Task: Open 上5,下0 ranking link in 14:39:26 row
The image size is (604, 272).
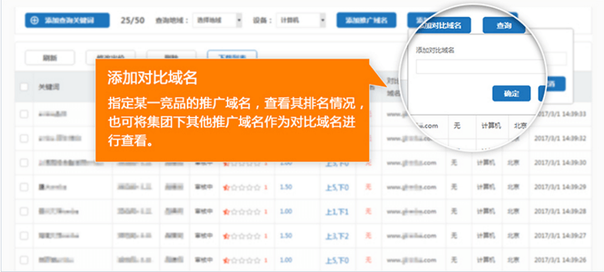Action: (337, 261)
